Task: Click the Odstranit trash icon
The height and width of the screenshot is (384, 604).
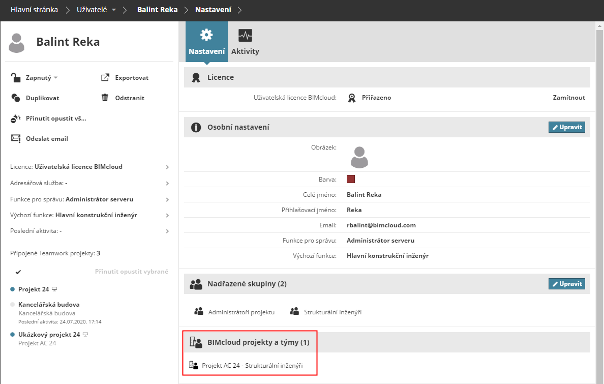Action: point(105,98)
